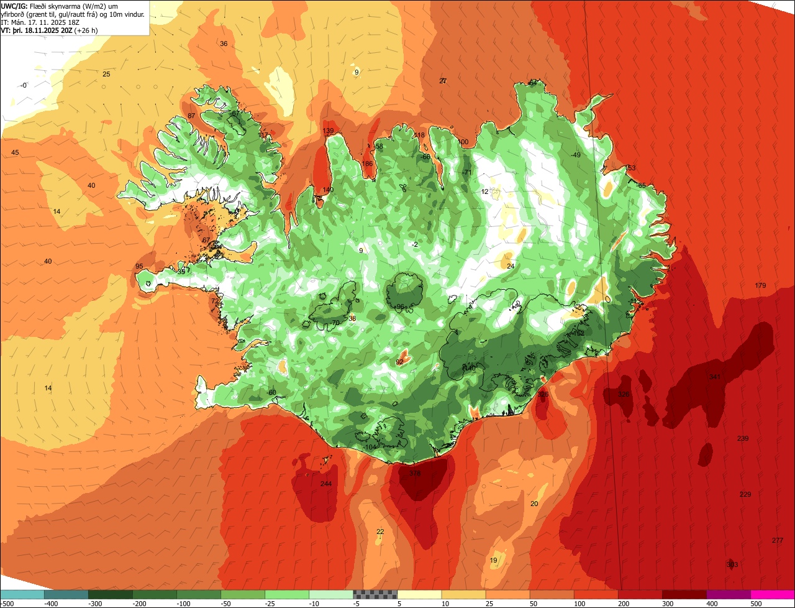The height and width of the screenshot is (608, 795).
Task: Click the map value '36'
Action: point(224,44)
